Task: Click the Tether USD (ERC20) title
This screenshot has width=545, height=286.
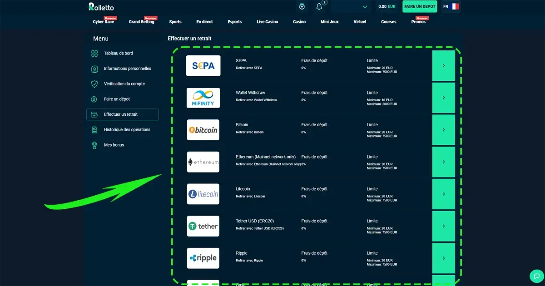Action: pyautogui.click(x=254, y=221)
